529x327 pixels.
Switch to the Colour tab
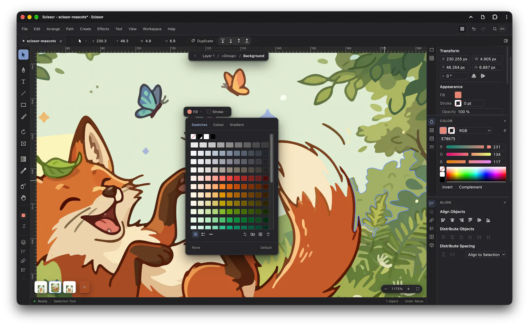pyautogui.click(x=218, y=125)
